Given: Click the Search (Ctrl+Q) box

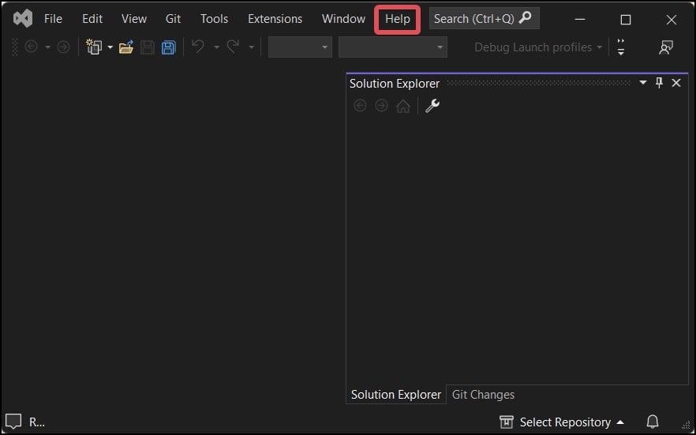Looking at the screenshot, I should click(485, 19).
